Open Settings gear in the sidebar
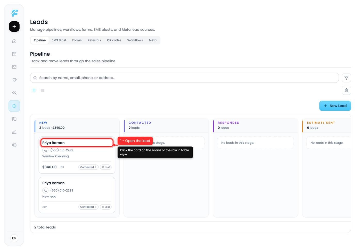 click(14, 145)
